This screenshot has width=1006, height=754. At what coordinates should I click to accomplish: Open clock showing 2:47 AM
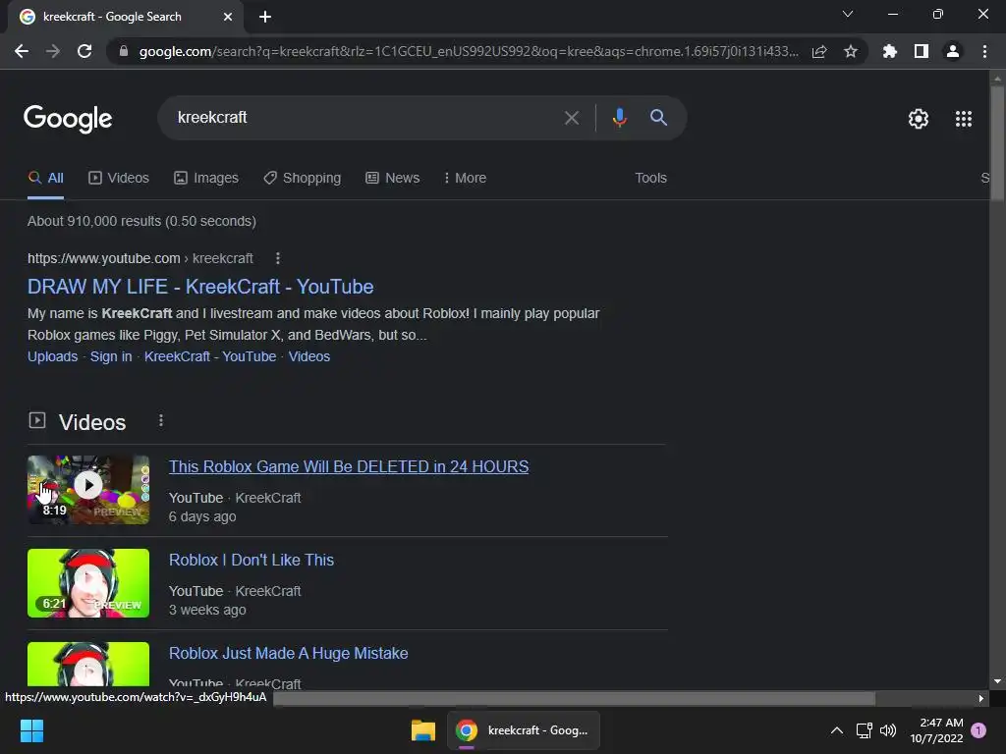[936, 730]
